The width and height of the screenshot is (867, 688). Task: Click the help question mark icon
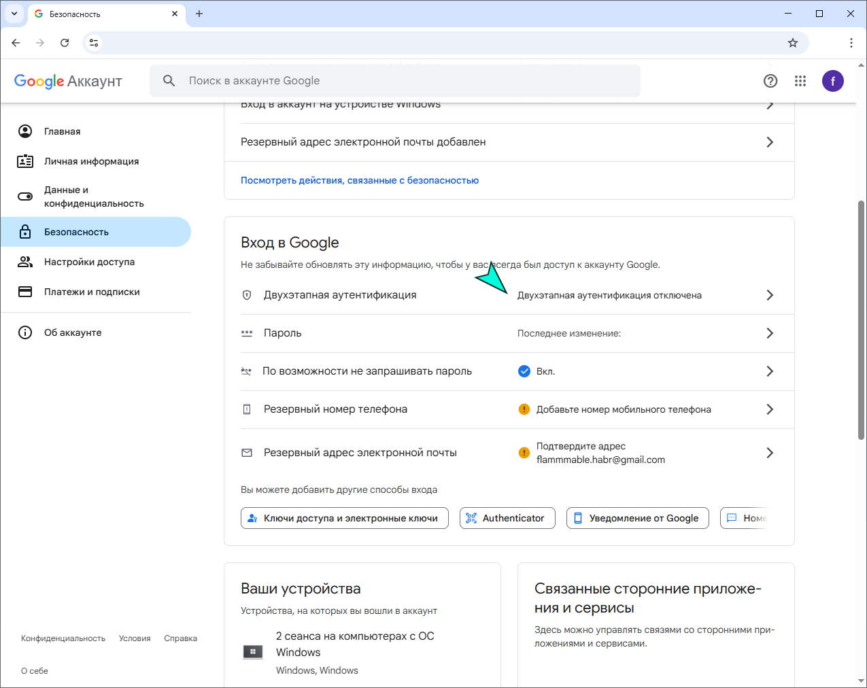point(770,81)
